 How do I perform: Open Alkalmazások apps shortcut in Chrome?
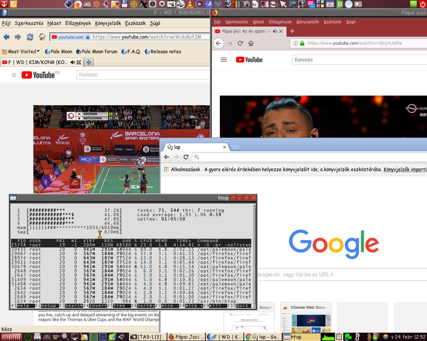pyautogui.click(x=182, y=170)
